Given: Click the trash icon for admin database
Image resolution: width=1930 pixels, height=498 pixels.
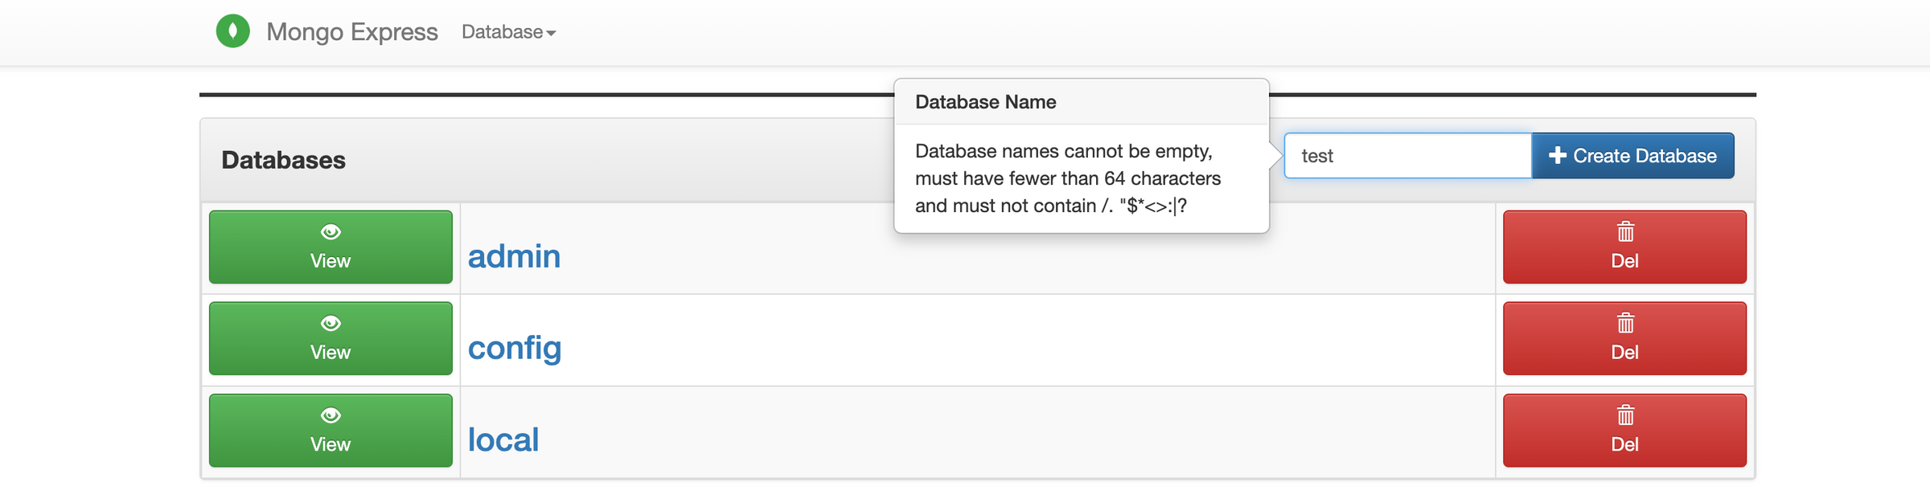Looking at the screenshot, I should (x=1625, y=232).
